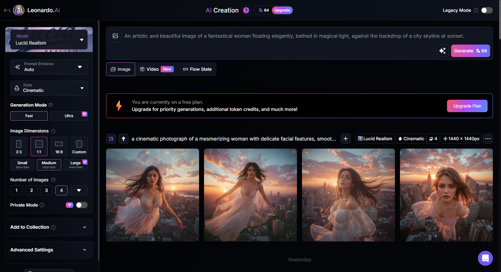This screenshot has height=272, width=501.
Task: Reuse prompt with the up arrow icon
Action: coord(124,139)
